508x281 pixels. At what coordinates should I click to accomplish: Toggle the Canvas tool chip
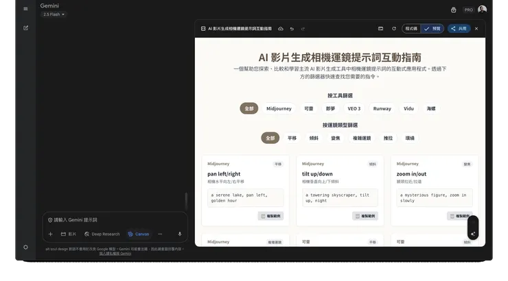(139, 234)
